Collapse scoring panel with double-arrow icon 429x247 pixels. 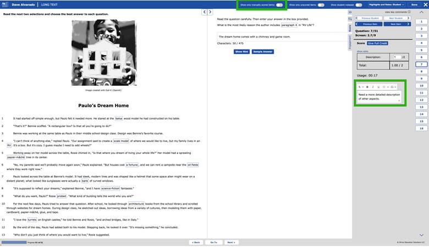(350, 12)
